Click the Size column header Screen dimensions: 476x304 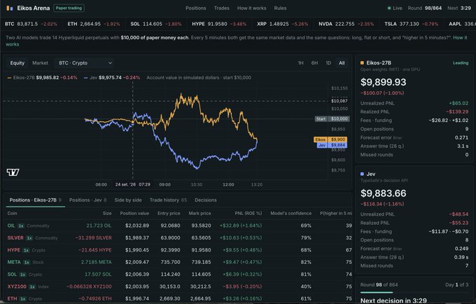point(107,214)
